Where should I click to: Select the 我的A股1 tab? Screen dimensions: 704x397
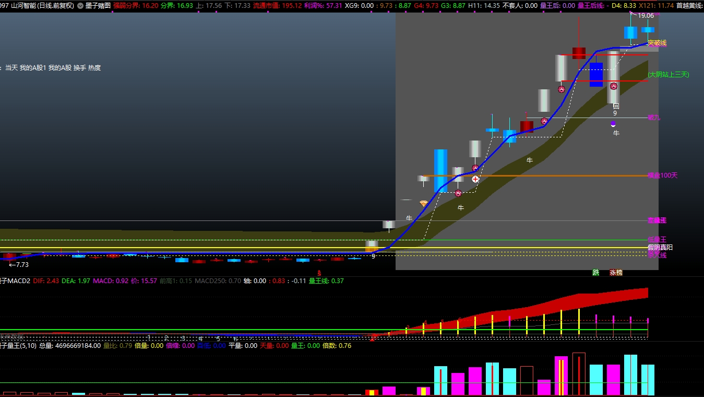[33, 68]
